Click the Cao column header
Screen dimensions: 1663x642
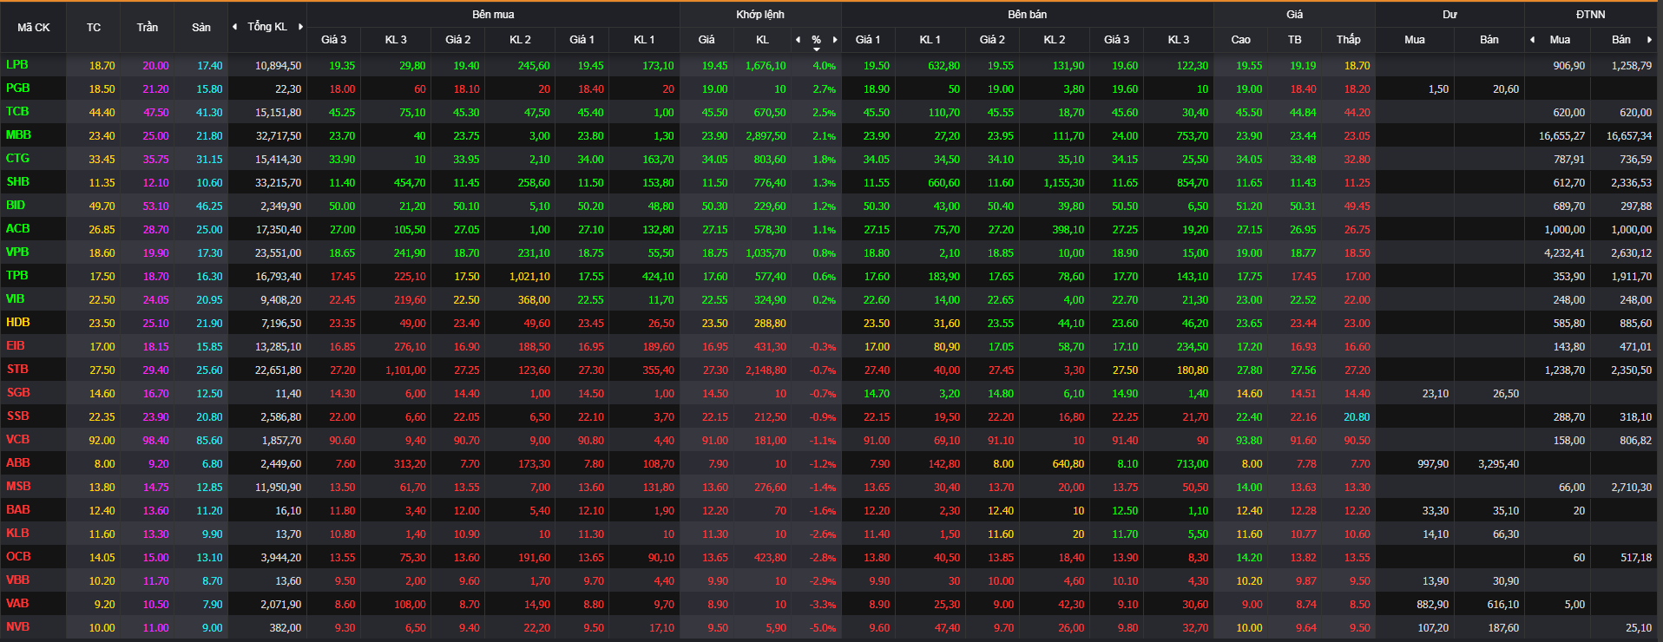pyautogui.click(x=1241, y=40)
